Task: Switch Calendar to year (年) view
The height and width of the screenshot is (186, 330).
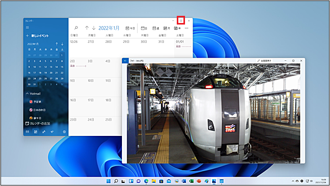Action: coord(177,28)
